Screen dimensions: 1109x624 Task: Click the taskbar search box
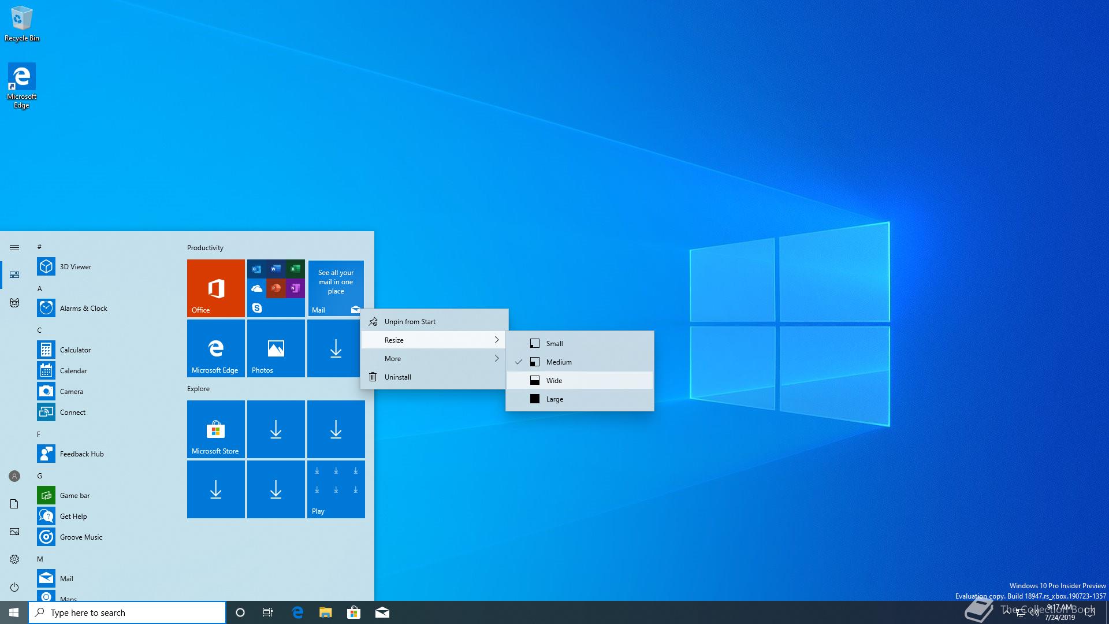[127, 612]
